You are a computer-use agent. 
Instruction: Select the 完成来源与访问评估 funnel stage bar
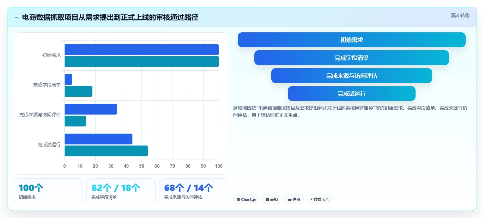point(352,76)
